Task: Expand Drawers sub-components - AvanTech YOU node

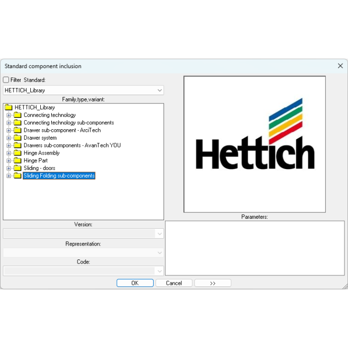Action: pos(8,145)
